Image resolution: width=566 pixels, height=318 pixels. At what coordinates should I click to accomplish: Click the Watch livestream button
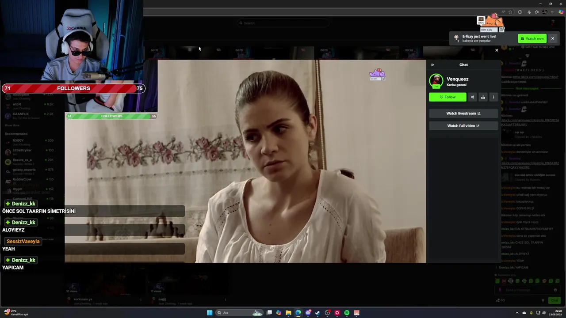pos(463,114)
